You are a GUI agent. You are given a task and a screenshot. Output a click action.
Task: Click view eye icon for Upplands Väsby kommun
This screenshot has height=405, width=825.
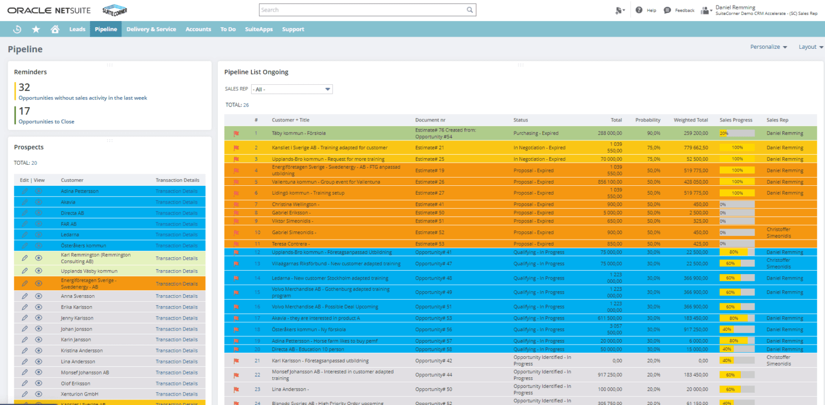click(x=39, y=271)
